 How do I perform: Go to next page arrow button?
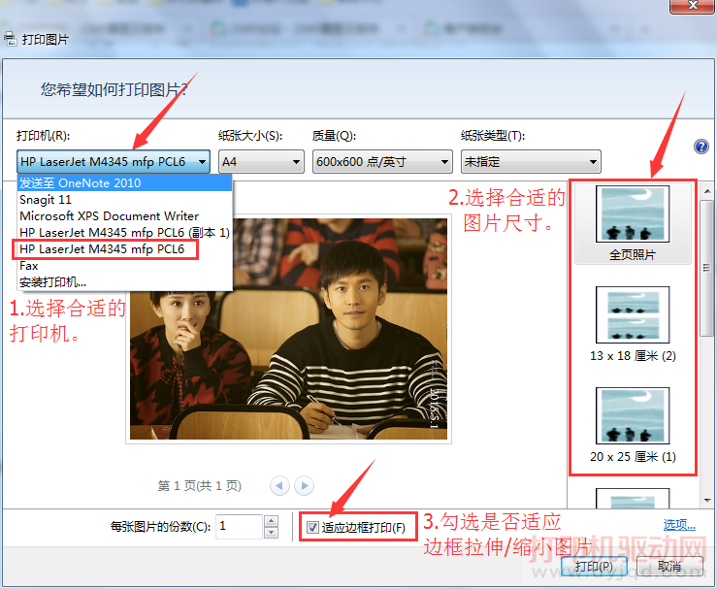(x=304, y=485)
